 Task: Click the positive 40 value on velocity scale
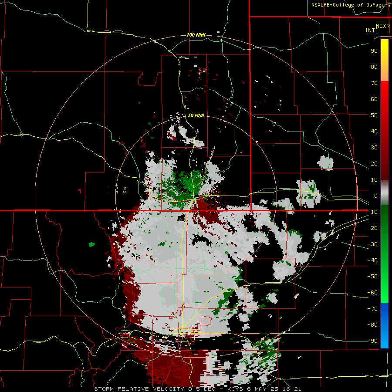point(374,131)
